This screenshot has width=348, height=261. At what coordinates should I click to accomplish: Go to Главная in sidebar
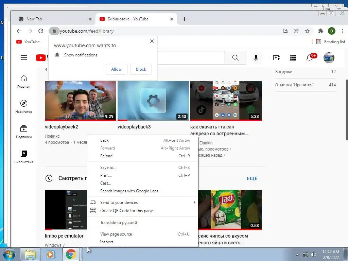[x=24, y=82]
